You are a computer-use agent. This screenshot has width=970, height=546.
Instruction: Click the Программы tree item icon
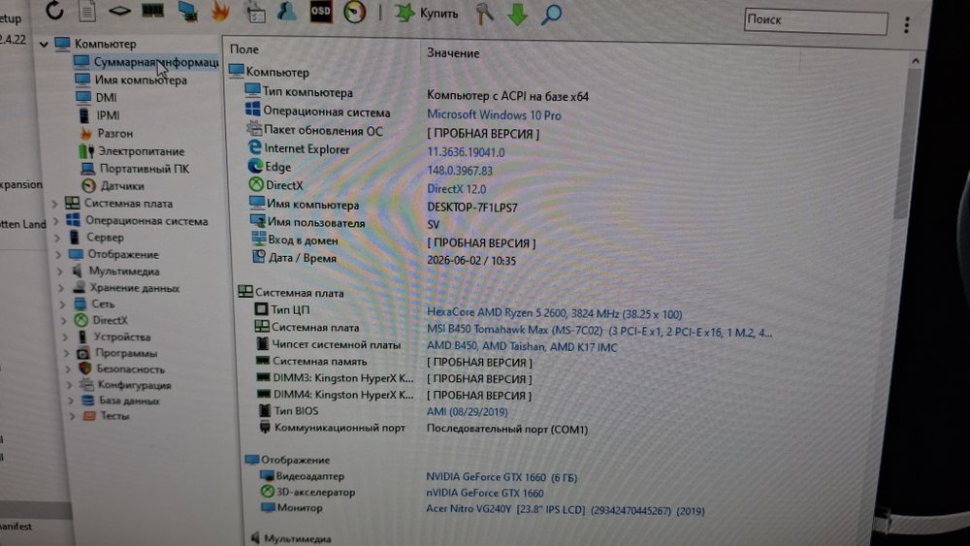click(83, 353)
